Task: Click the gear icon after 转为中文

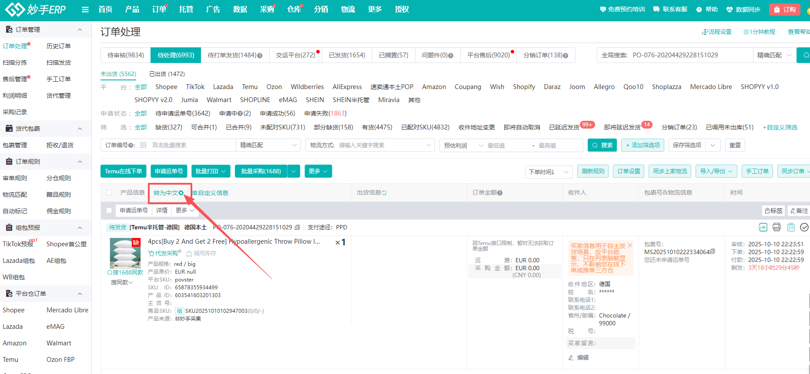Action: (181, 193)
